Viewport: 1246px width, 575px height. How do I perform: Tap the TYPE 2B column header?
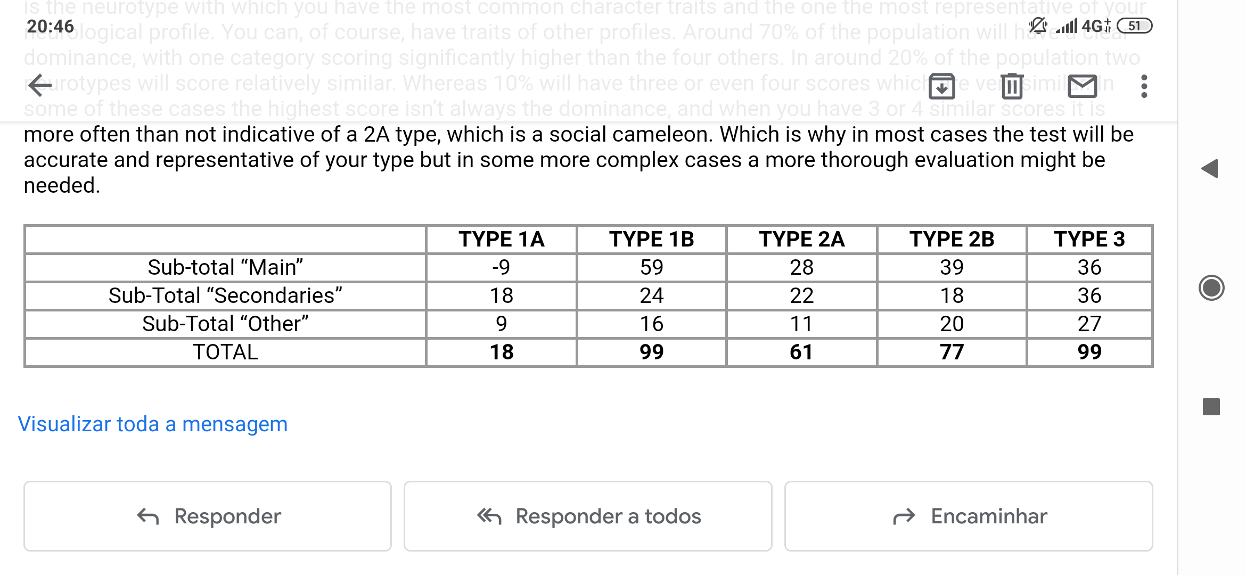coord(952,240)
